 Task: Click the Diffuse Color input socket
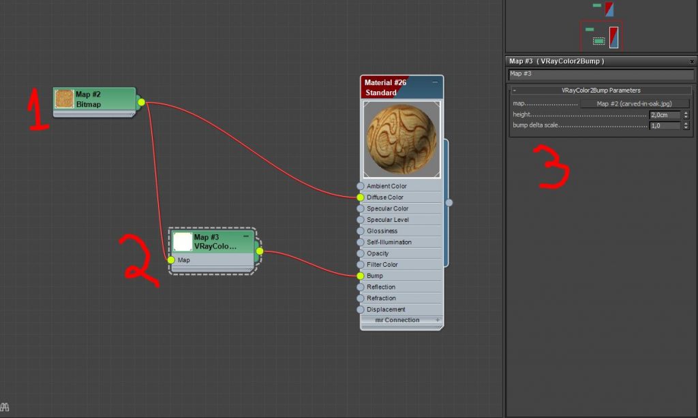point(360,197)
